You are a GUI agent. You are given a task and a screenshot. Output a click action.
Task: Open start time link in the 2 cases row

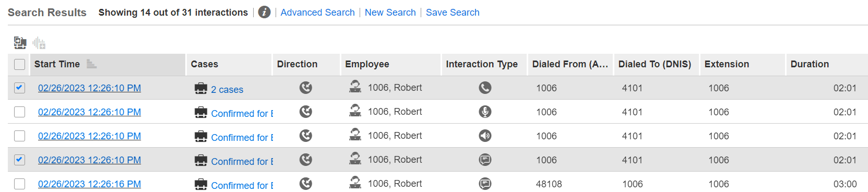click(89, 88)
